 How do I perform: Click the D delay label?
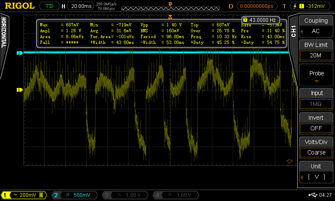pyautogui.click(x=231, y=6)
